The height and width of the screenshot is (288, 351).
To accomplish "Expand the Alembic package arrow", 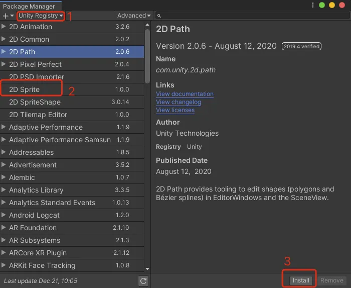I will pos(4,177).
